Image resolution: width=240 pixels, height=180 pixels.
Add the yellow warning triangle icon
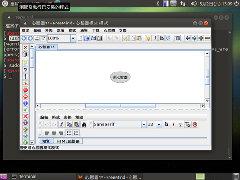[25, 84]
